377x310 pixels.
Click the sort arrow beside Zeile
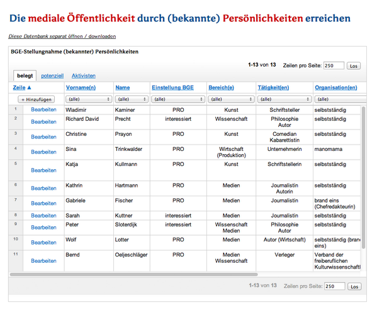pos(29,87)
